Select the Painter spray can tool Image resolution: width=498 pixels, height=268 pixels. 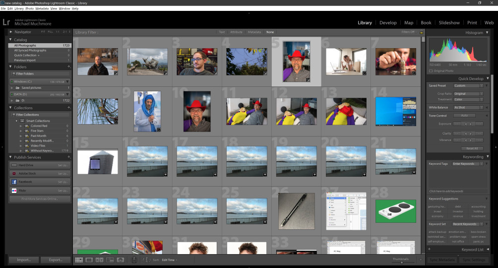[134, 260]
